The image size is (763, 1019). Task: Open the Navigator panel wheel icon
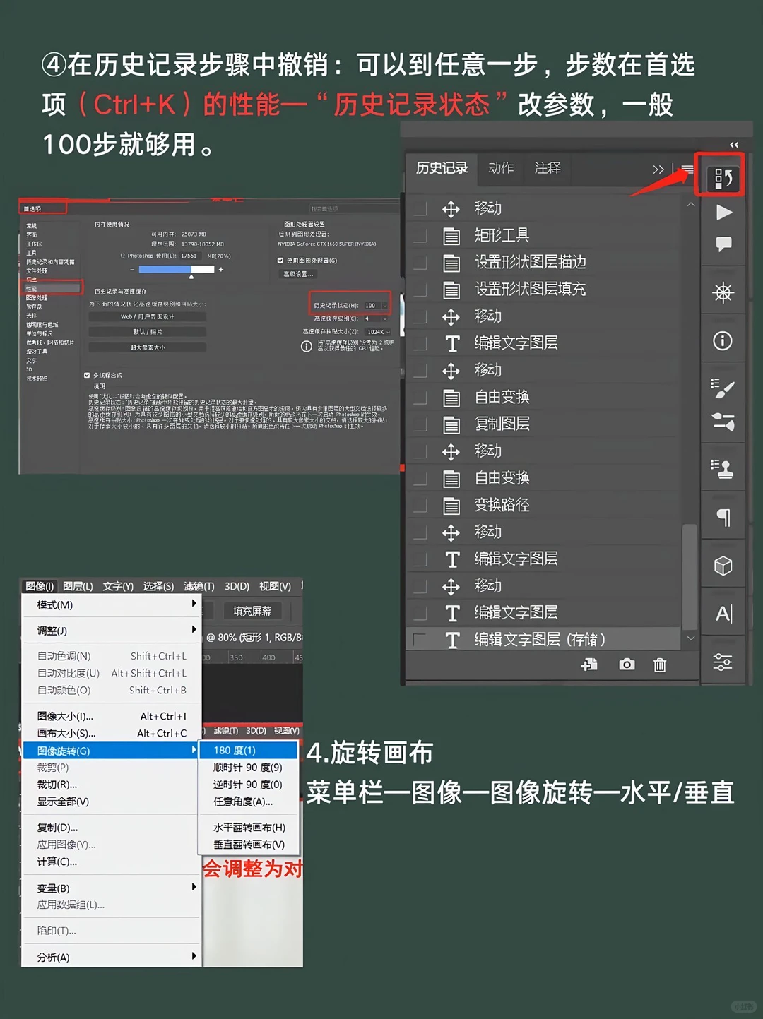tap(722, 292)
